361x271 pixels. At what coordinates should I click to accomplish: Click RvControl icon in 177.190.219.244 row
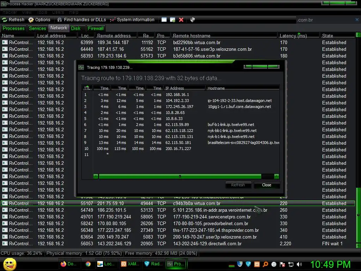click(5, 217)
